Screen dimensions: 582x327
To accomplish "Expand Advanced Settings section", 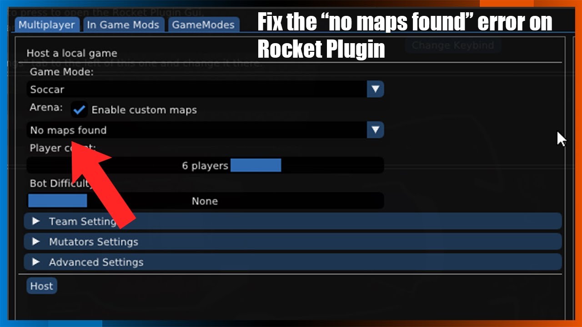I will tap(293, 262).
